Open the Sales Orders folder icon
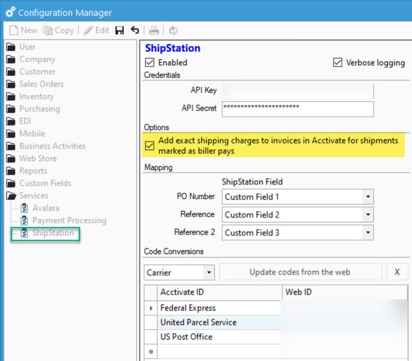Screen dimensions: 412x361 (x=11, y=84)
